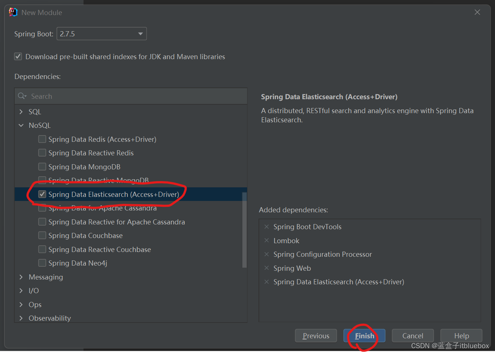The height and width of the screenshot is (353, 495).
Task: Collapse the NoSQL dependency category
Action: pos(21,125)
